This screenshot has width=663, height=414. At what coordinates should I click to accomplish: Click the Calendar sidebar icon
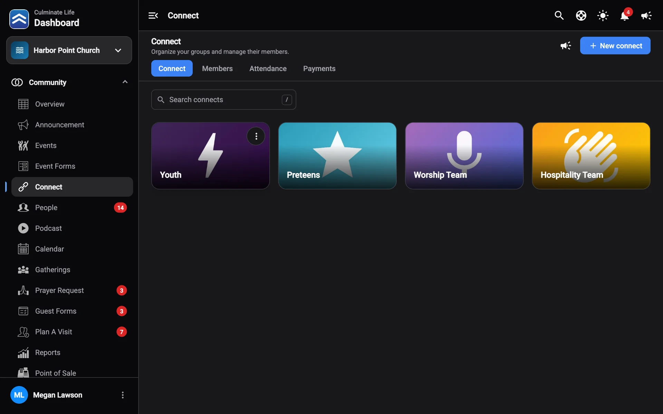pos(23,249)
